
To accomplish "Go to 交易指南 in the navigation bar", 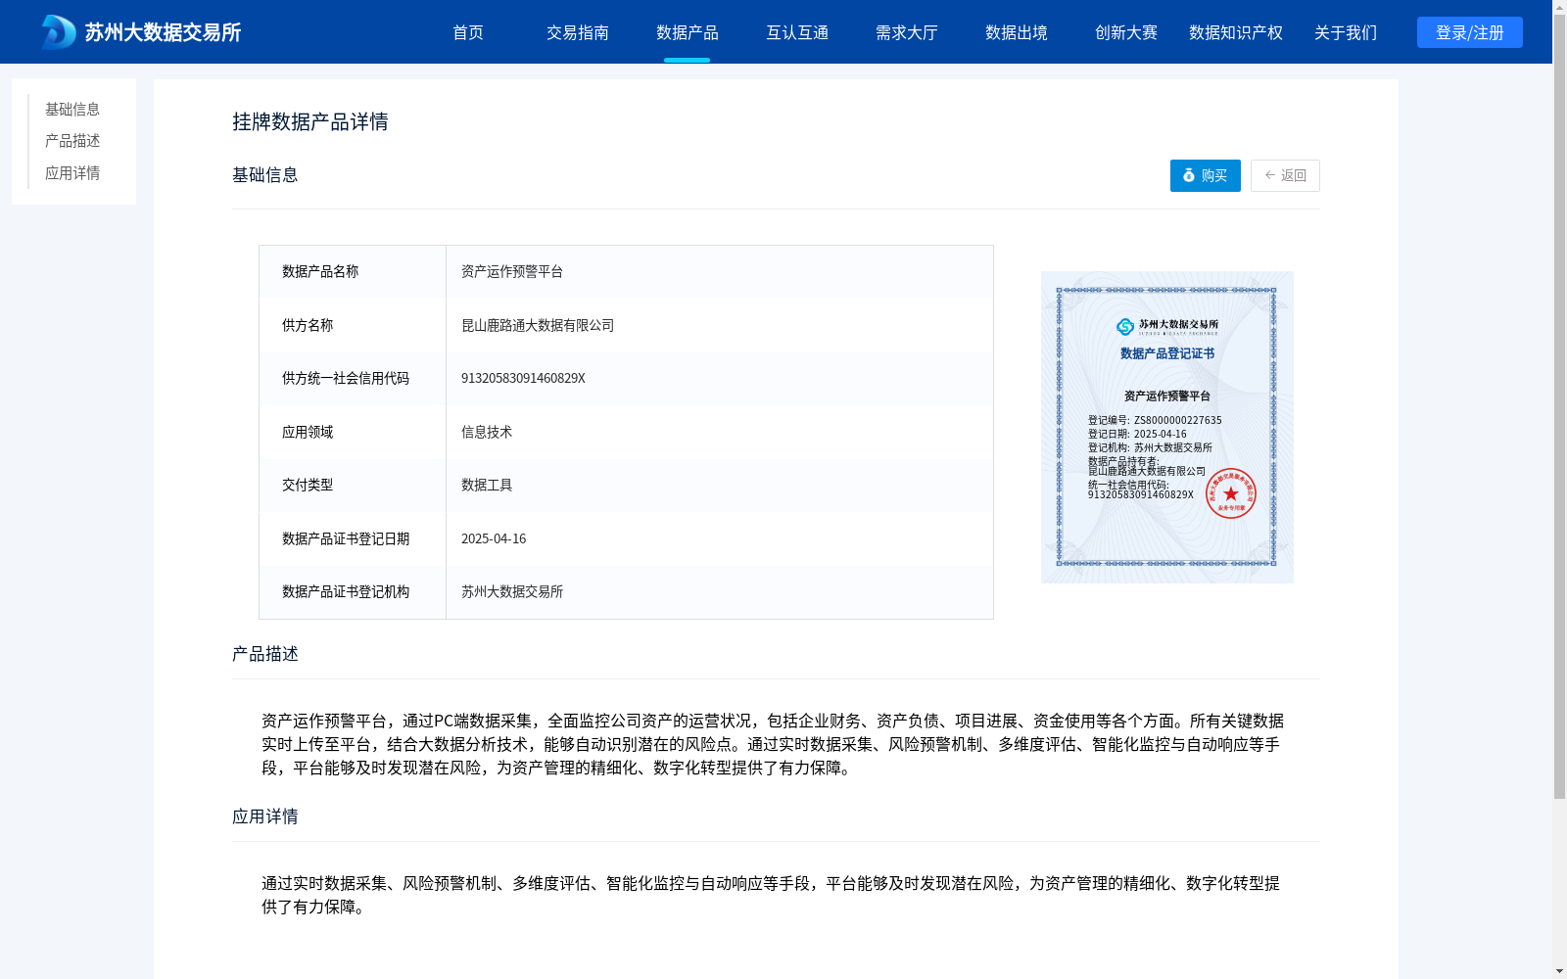I will (x=578, y=32).
